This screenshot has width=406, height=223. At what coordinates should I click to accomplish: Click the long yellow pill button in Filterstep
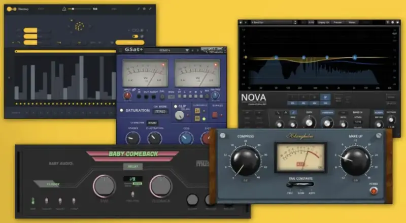tap(130, 43)
